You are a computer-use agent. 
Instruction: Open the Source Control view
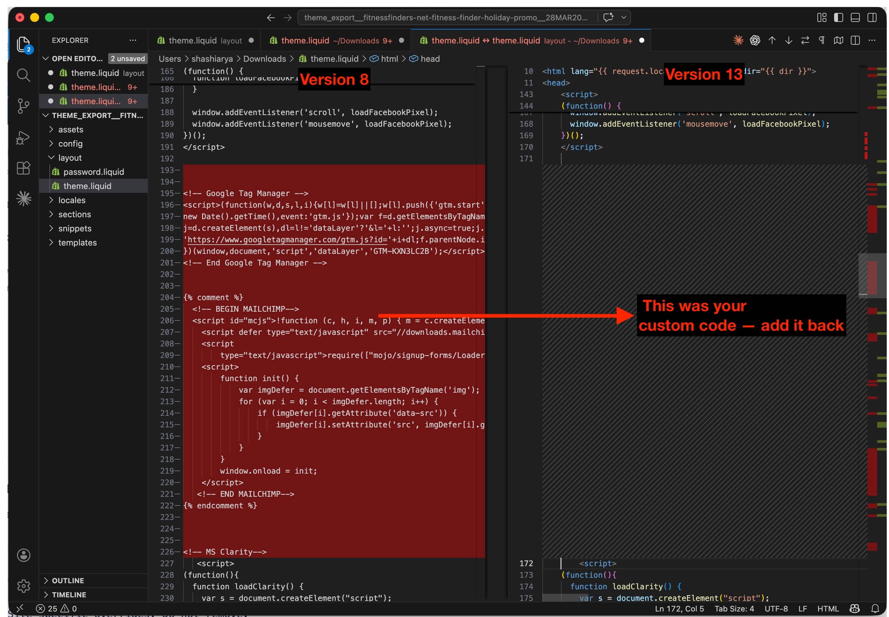pos(23,106)
